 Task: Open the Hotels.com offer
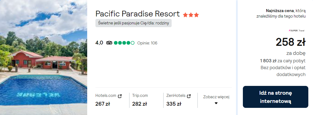coord(106,96)
